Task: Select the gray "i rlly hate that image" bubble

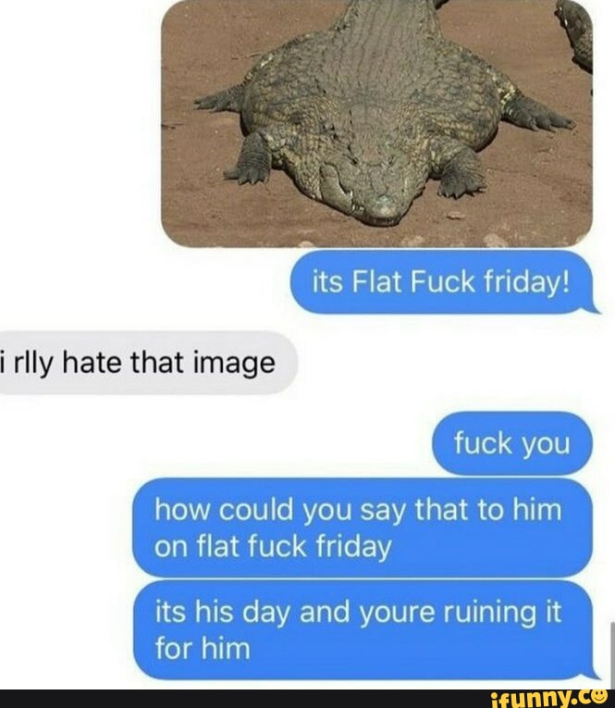Action: [x=148, y=363]
